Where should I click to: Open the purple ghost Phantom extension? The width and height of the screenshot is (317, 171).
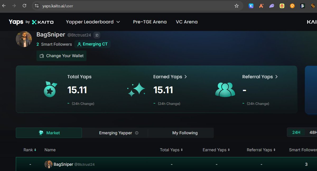[272, 6]
